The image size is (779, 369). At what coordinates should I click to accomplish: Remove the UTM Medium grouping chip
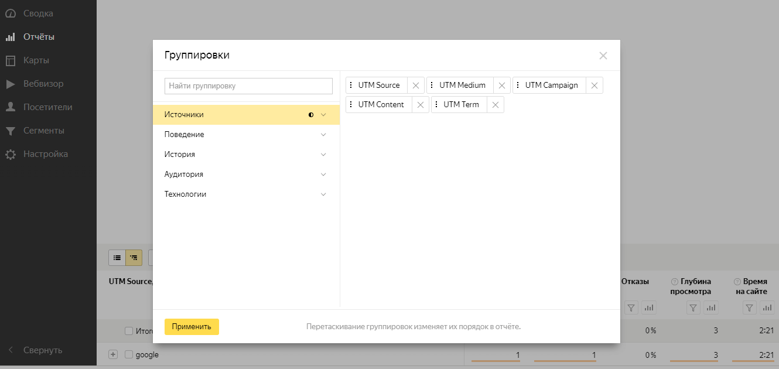pyautogui.click(x=502, y=86)
